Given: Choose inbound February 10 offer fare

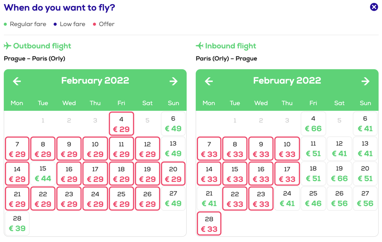Looking at the screenshot, I should coord(287,149).
